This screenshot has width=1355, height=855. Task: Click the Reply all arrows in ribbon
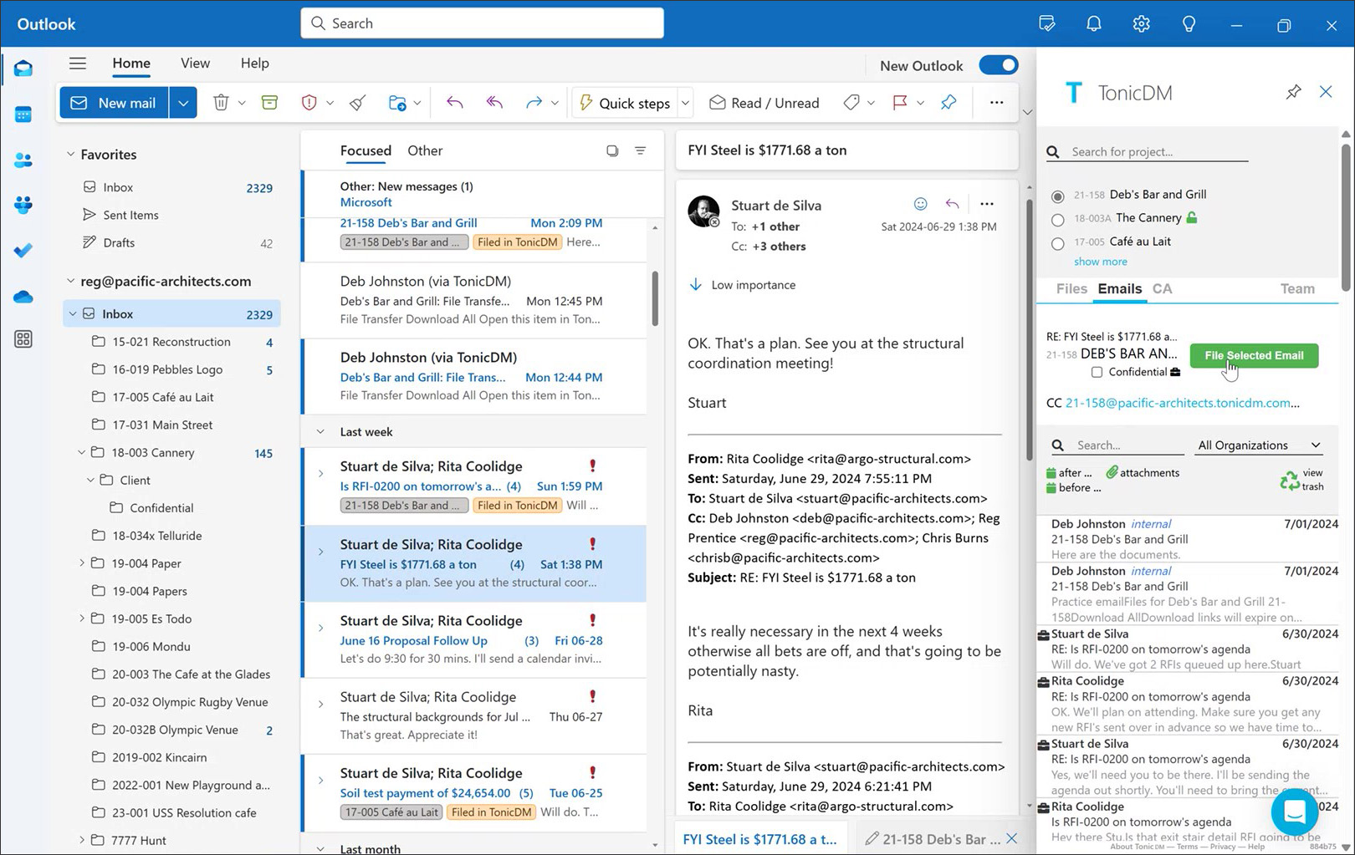click(x=494, y=103)
